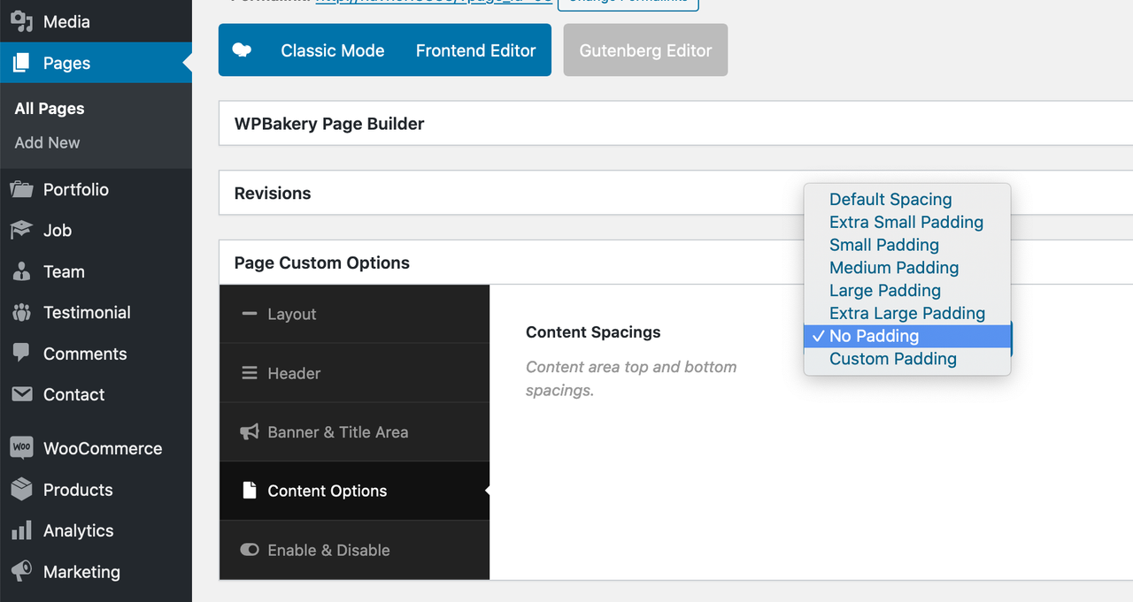Viewport: 1133px width, 602px height.
Task: Choose Medium Padding option
Action: click(907, 268)
